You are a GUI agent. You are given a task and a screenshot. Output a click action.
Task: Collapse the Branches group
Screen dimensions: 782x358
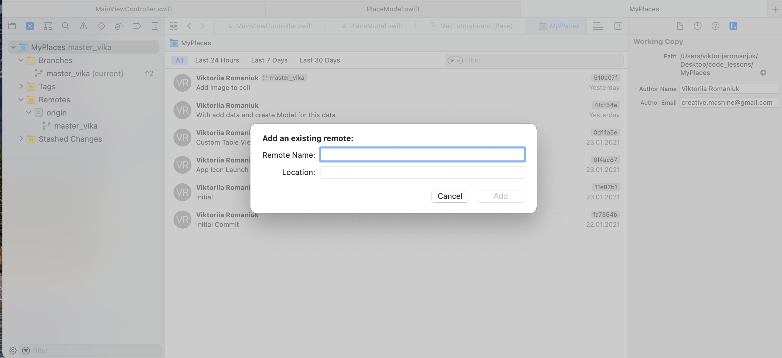point(21,60)
